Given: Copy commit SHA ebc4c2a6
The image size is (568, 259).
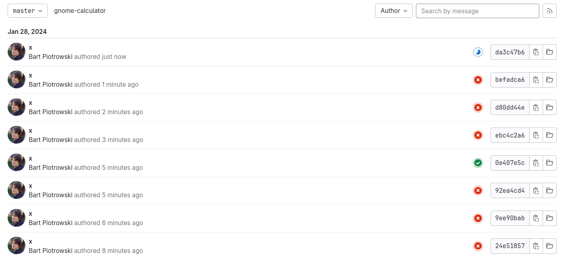Looking at the screenshot, I should (x=536, y=135).
